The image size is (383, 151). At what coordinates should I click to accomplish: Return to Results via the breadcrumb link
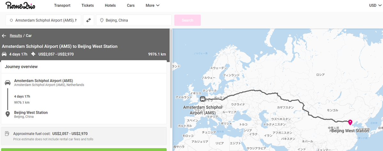(16, 36)
